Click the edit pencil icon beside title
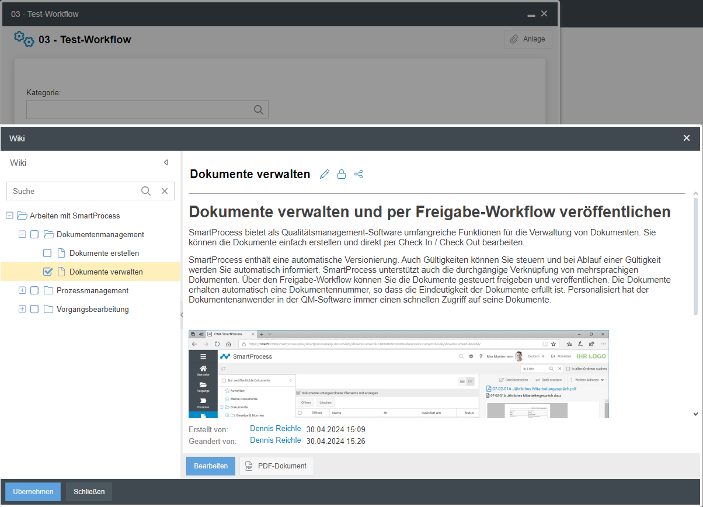Screen dimensions: 703x507 click(x=325, y=174)
